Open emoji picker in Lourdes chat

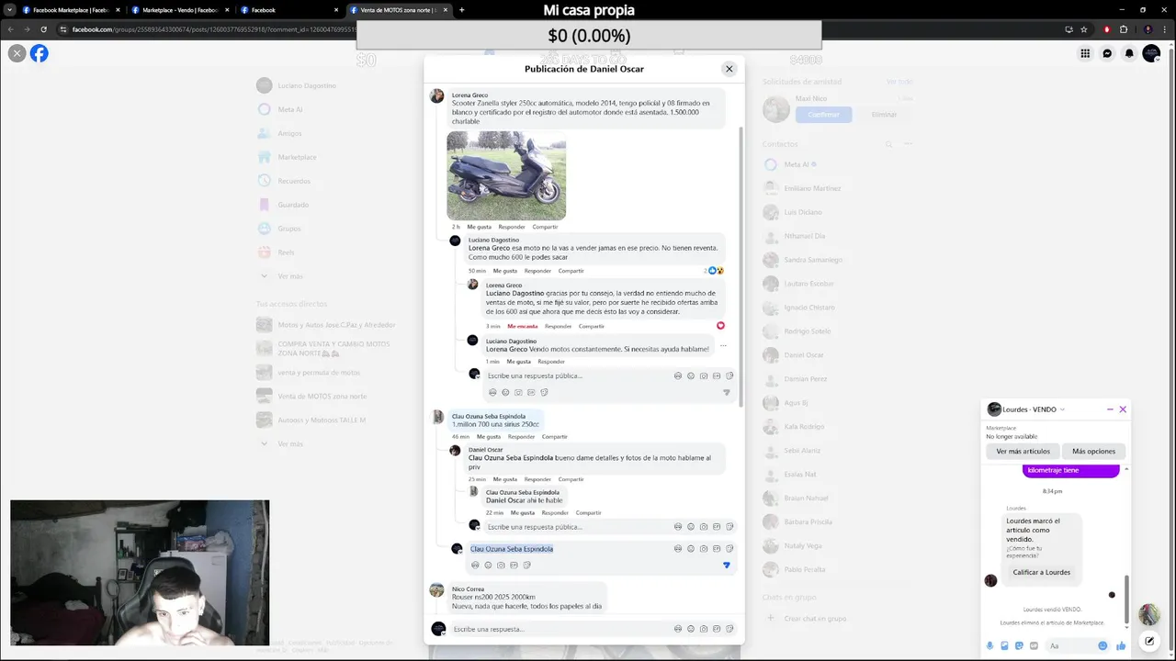coord(1102,645)
